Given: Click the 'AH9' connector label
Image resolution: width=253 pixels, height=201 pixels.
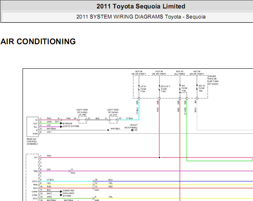Looking at the screenshot, I should tap(97, 200).
